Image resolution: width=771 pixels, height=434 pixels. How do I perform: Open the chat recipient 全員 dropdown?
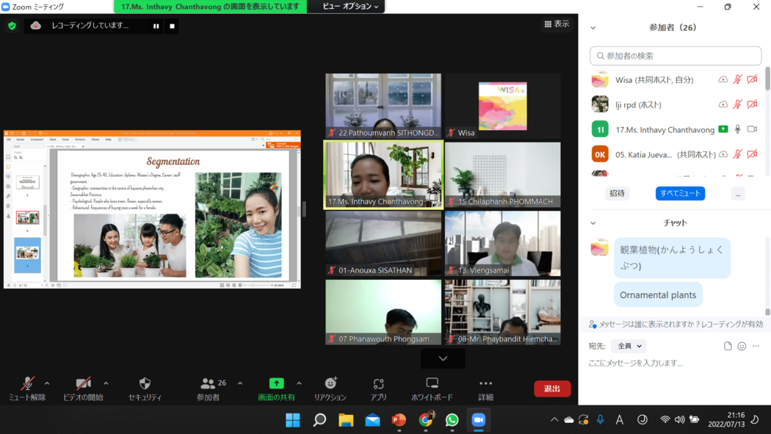click(x=629, y=346)
